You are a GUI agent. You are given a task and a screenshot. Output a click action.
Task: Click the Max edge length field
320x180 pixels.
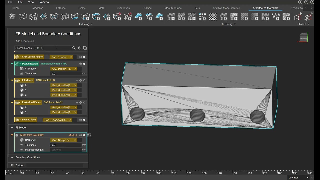tap(66, 150)
